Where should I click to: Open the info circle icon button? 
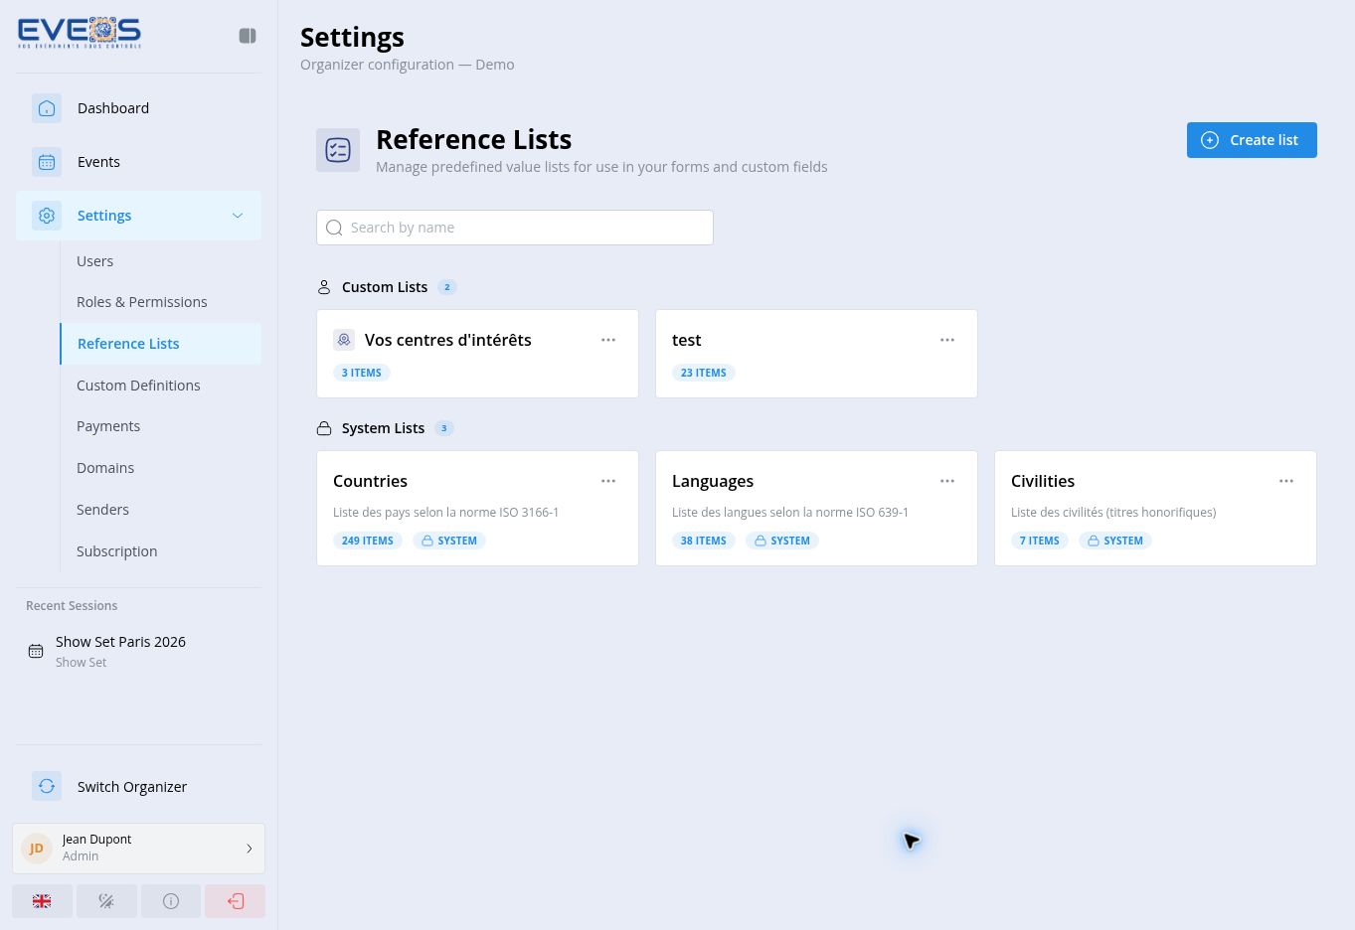(x=171, y=901)
